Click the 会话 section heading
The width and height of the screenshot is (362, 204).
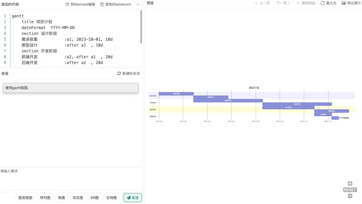5,73
